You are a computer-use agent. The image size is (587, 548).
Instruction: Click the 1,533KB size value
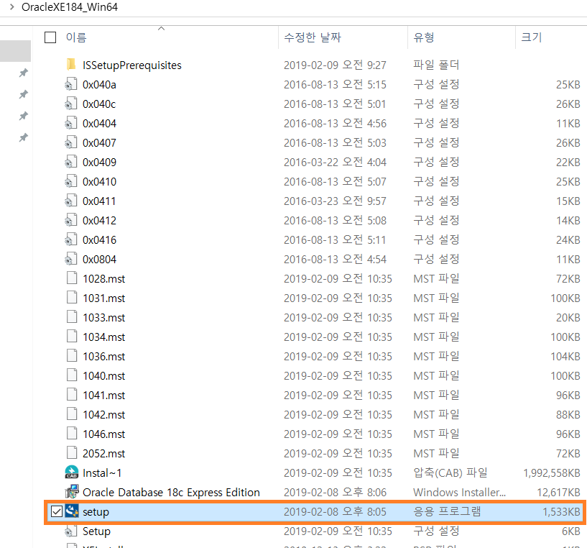[x=562, y=512]
